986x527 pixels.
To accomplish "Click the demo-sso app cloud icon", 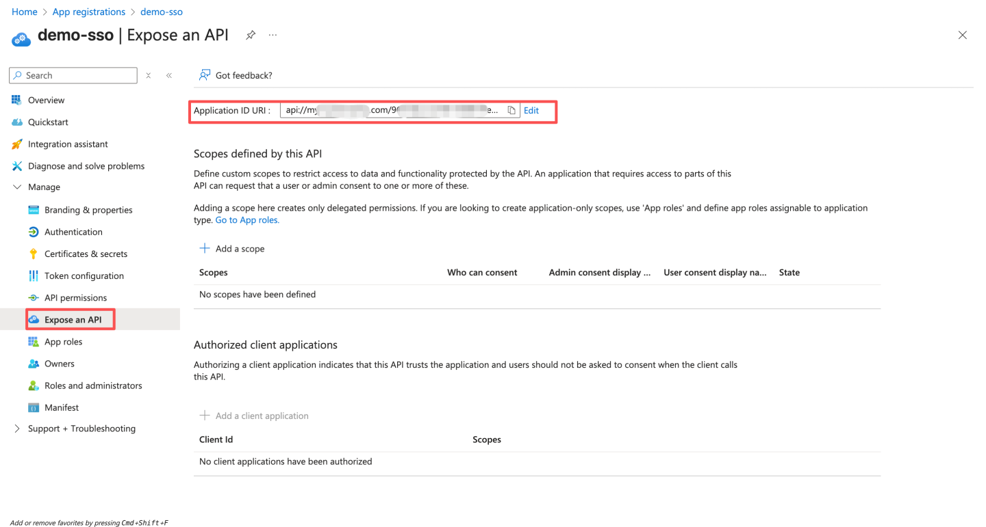I will [x=21, y=39].
